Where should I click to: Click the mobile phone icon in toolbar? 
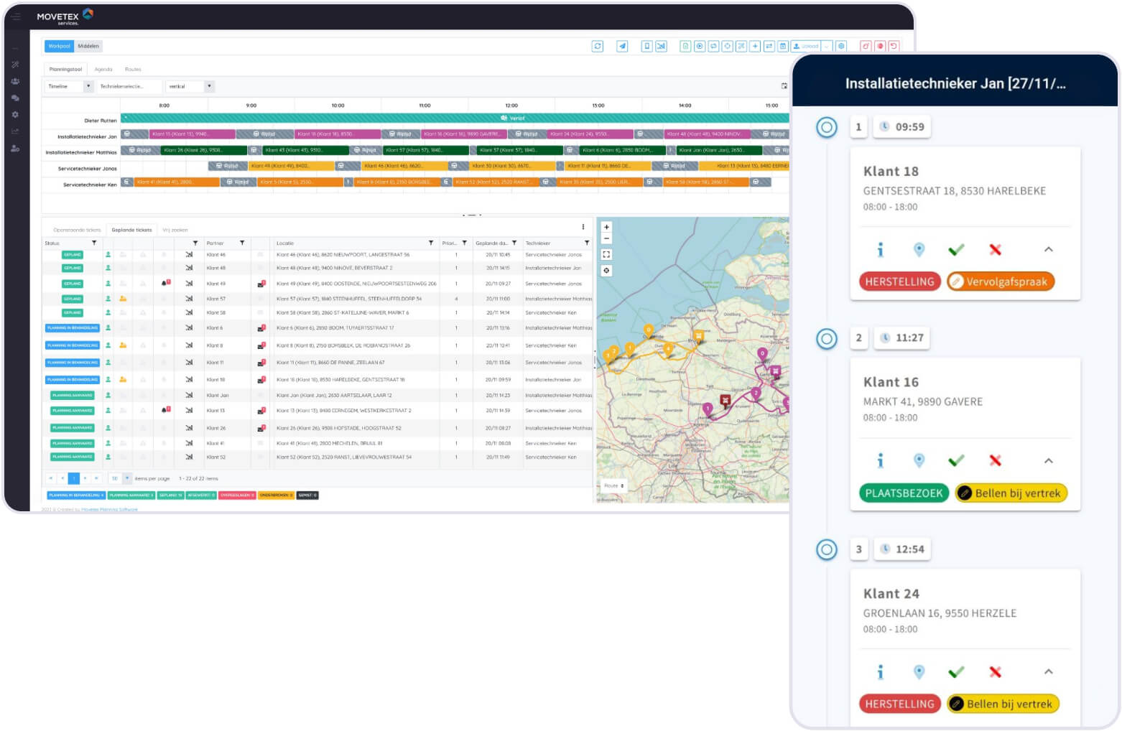click(647, 46)
